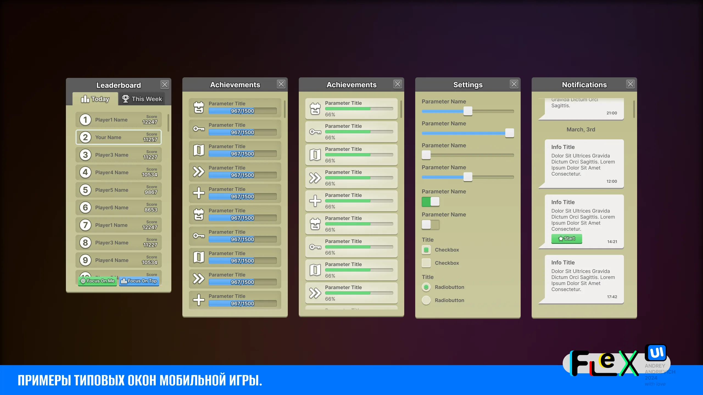703x395 pixels.
Task: Click the rank 1 badge for Player1 Name
Action: coord(85,120)
